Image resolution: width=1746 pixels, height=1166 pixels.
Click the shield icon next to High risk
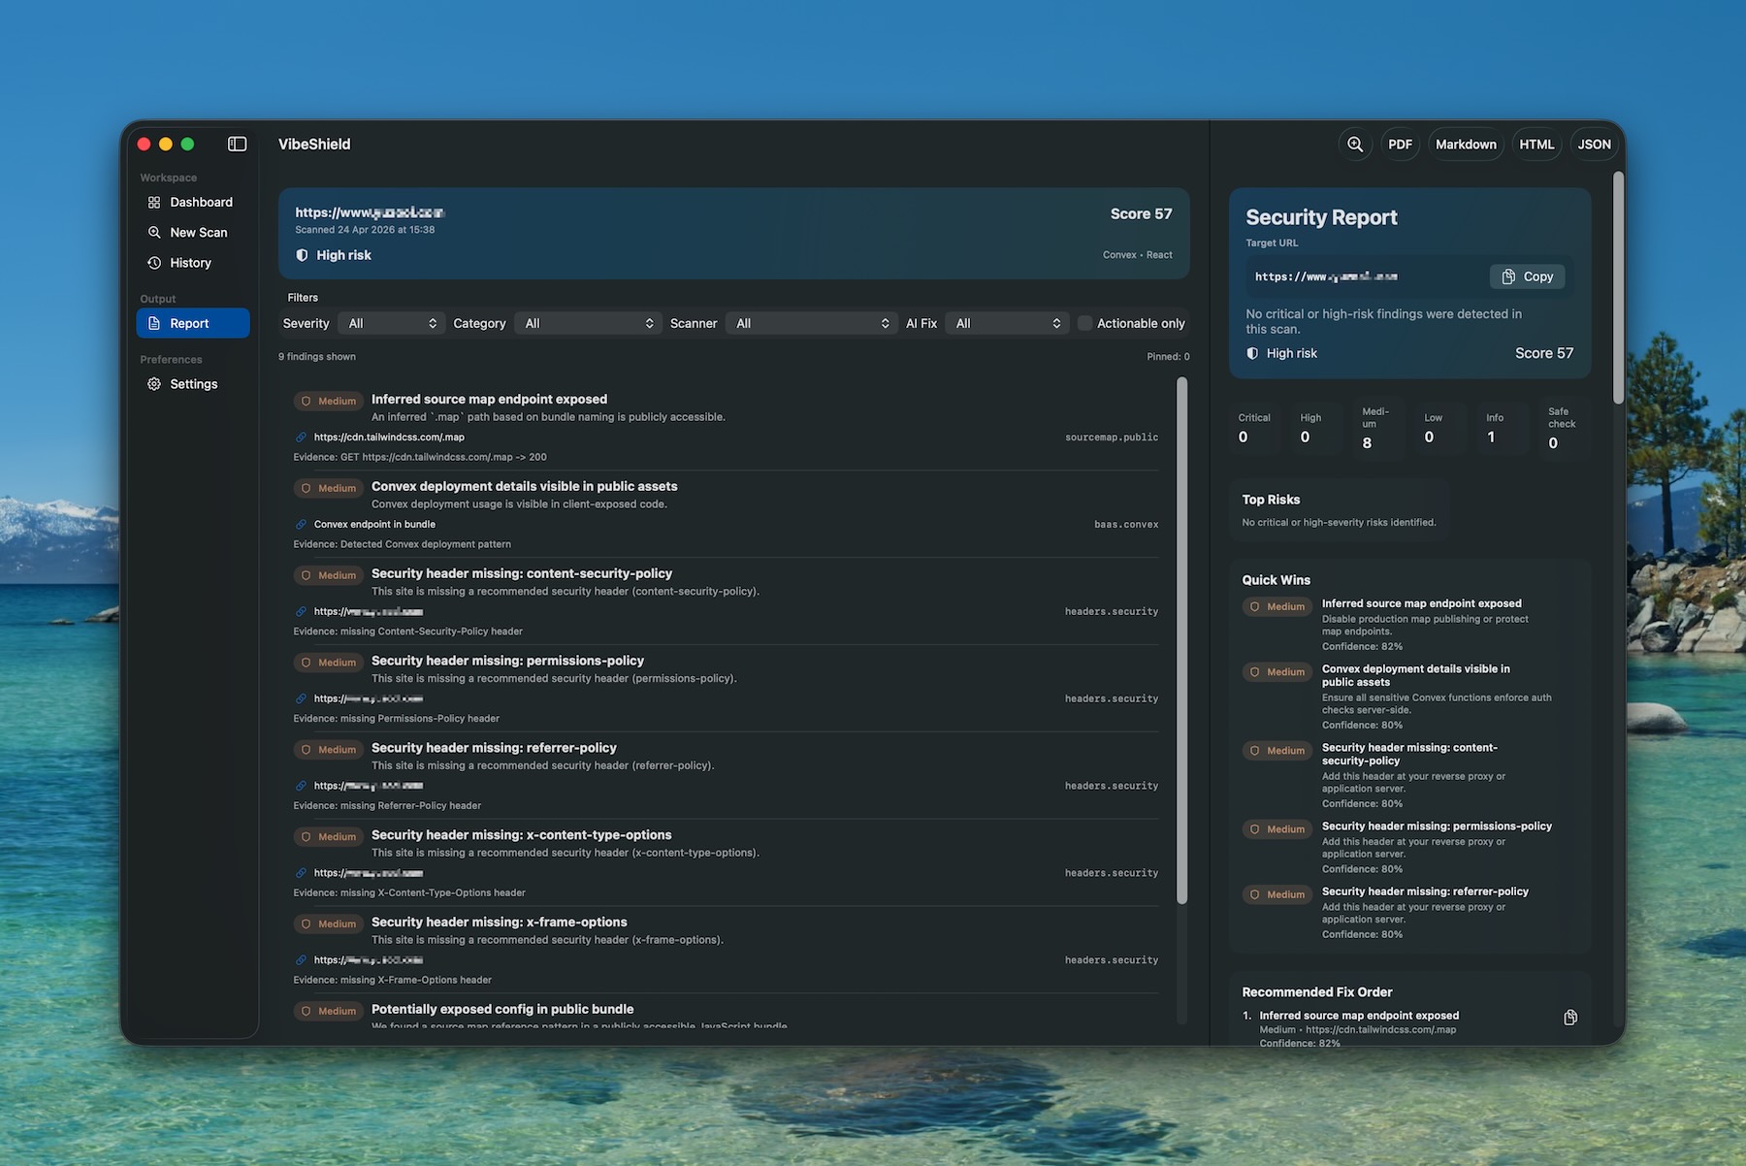pyautogui.click(x=301, y=254)
